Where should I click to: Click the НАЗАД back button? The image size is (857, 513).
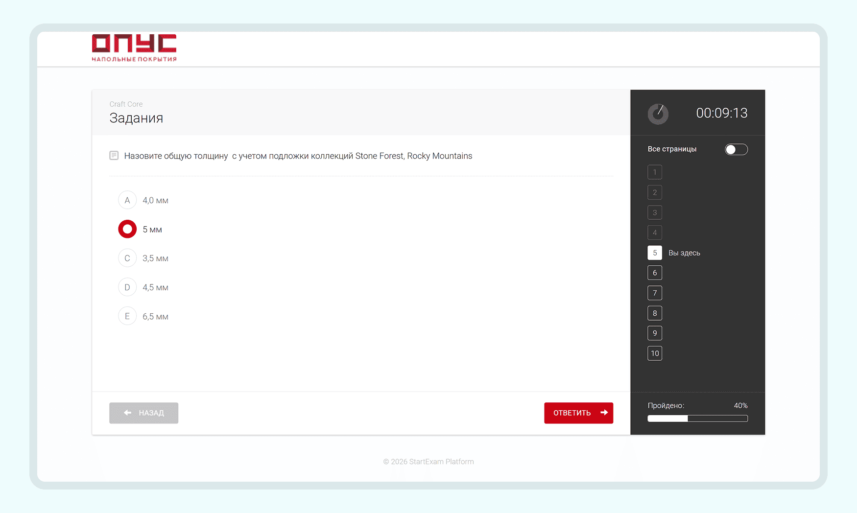143,413
